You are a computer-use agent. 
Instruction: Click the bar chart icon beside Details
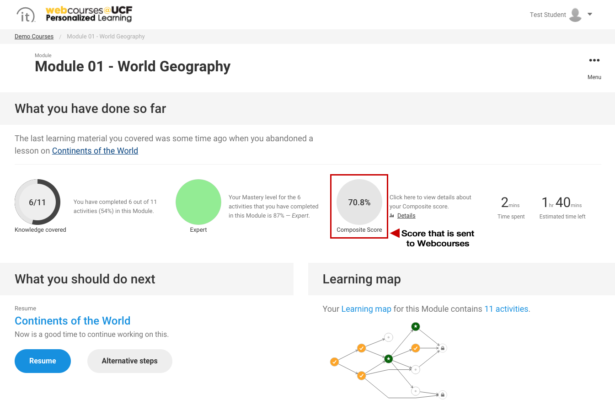point(392,215)
